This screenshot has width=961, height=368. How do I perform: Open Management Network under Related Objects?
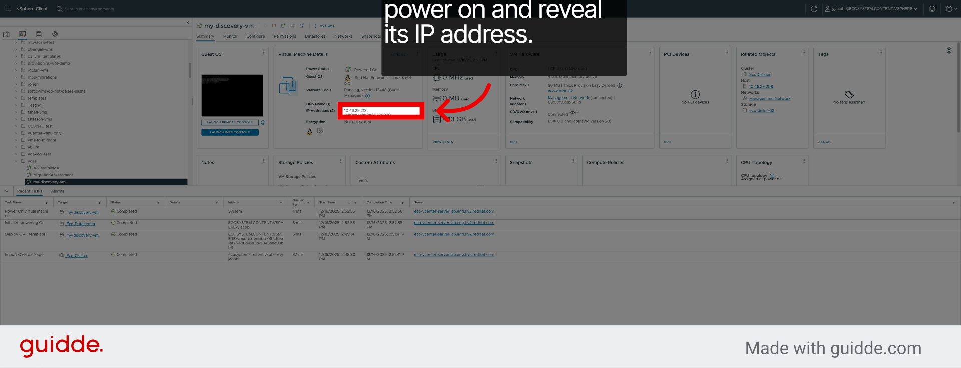(770, 98)
